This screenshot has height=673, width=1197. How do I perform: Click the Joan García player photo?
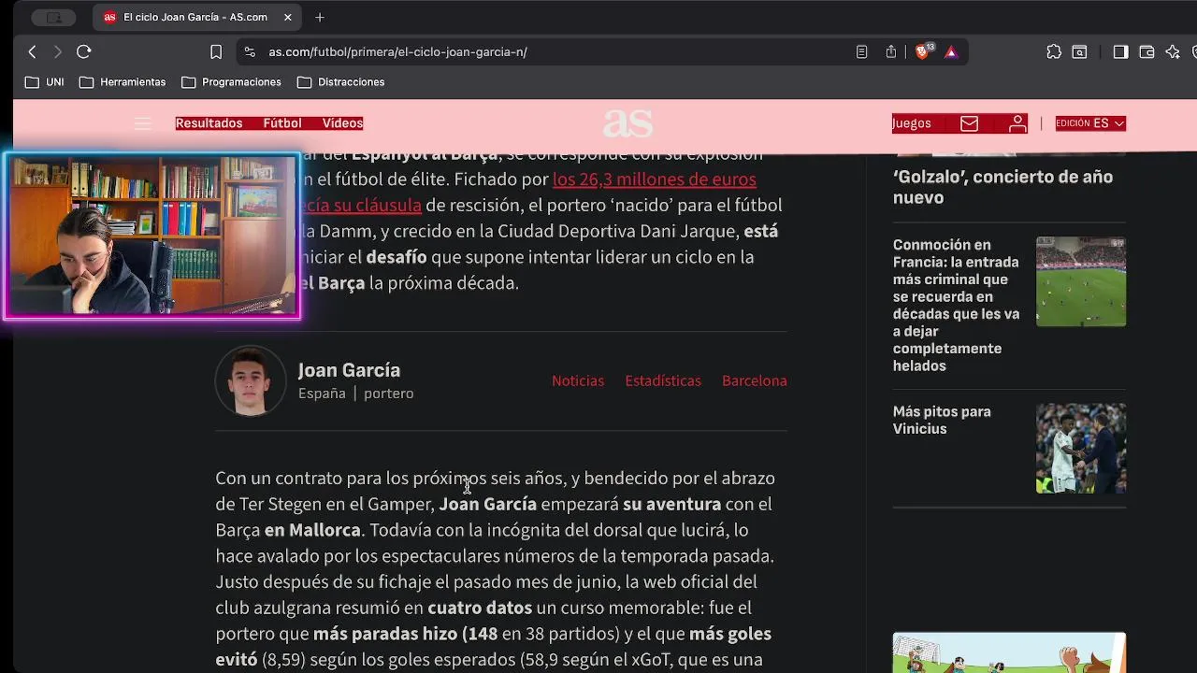point(251,380)
